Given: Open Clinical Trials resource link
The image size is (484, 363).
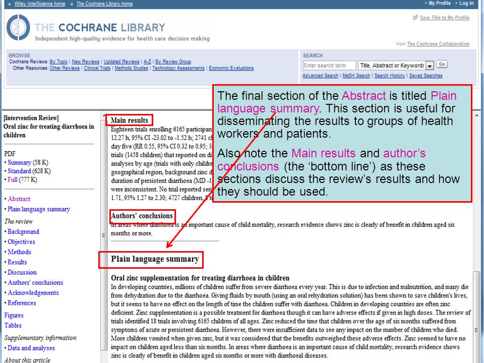Looking at the screenshot, I should pos(97,68).
